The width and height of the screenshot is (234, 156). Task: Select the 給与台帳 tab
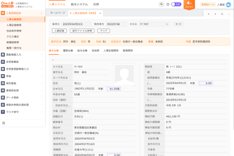click(82, 51)
